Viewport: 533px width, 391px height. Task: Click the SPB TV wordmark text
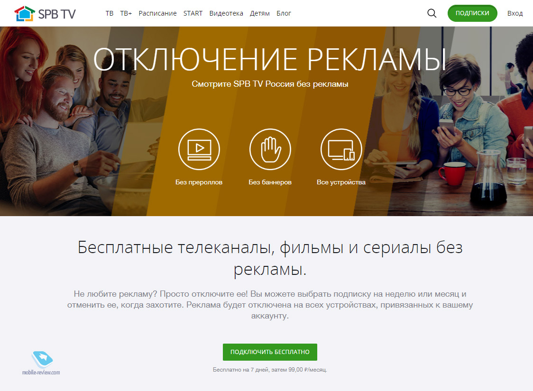[x=57, y=14]
